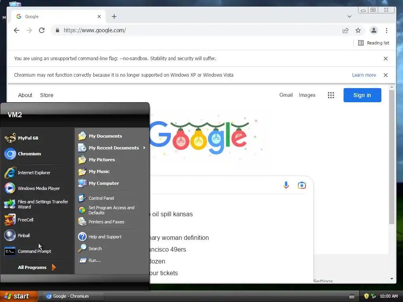Screen dimensions: 403x302
Task: Search by image with camera icon
Action: tap(302, 185)
